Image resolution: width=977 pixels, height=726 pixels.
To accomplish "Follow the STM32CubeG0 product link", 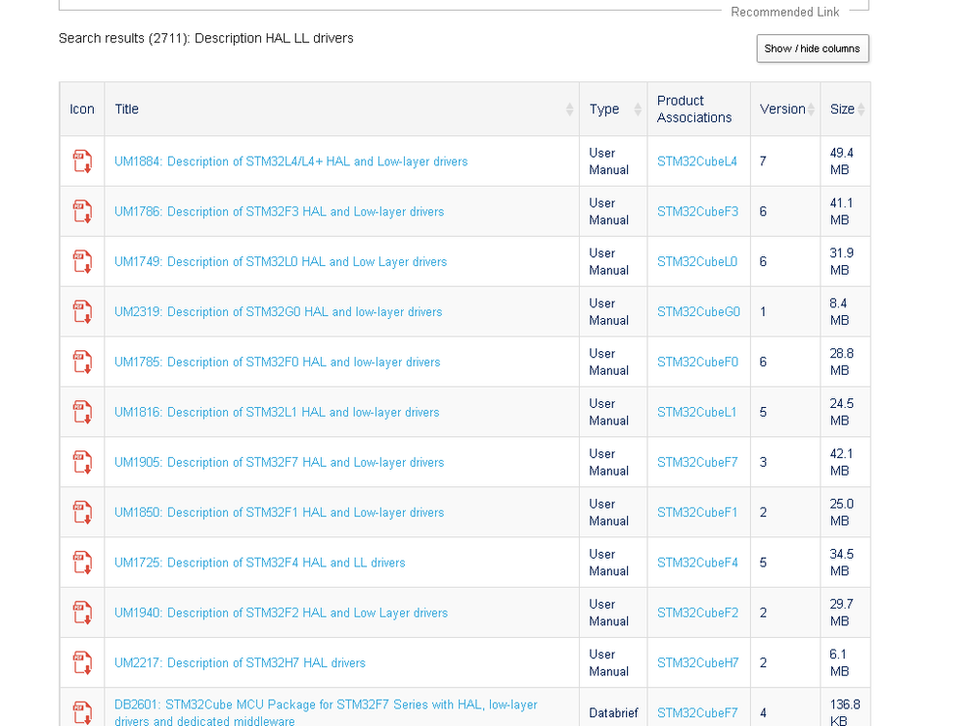I will pos(698,311).
